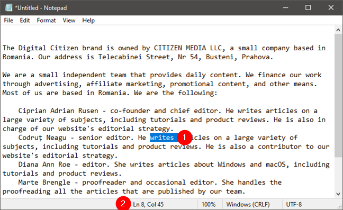Viewport: 343px width, 210px height.
Task: Click the words 'CITIZEN MEDIA LLC'
Action: [188, 48]
